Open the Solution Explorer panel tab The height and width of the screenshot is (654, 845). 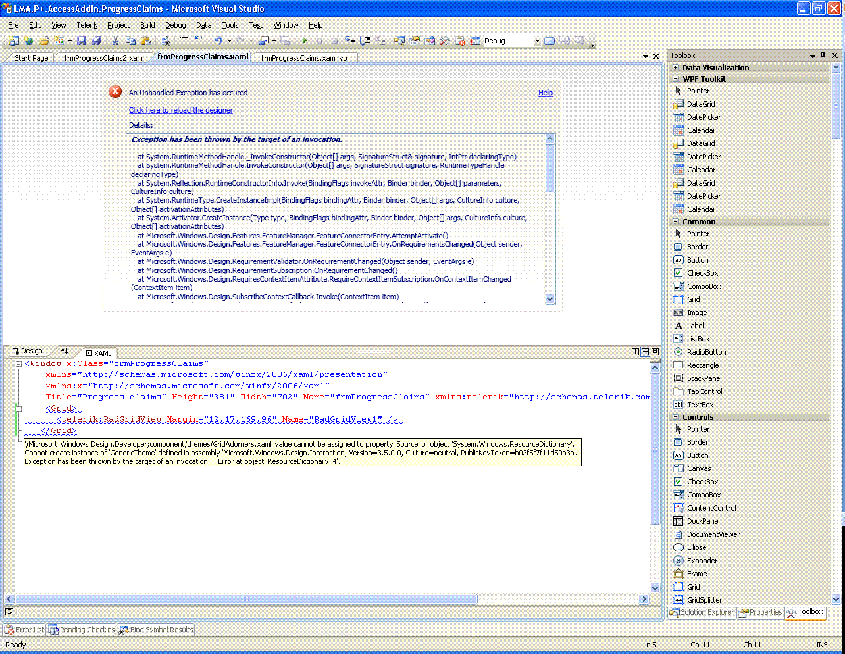coord(702,613)
